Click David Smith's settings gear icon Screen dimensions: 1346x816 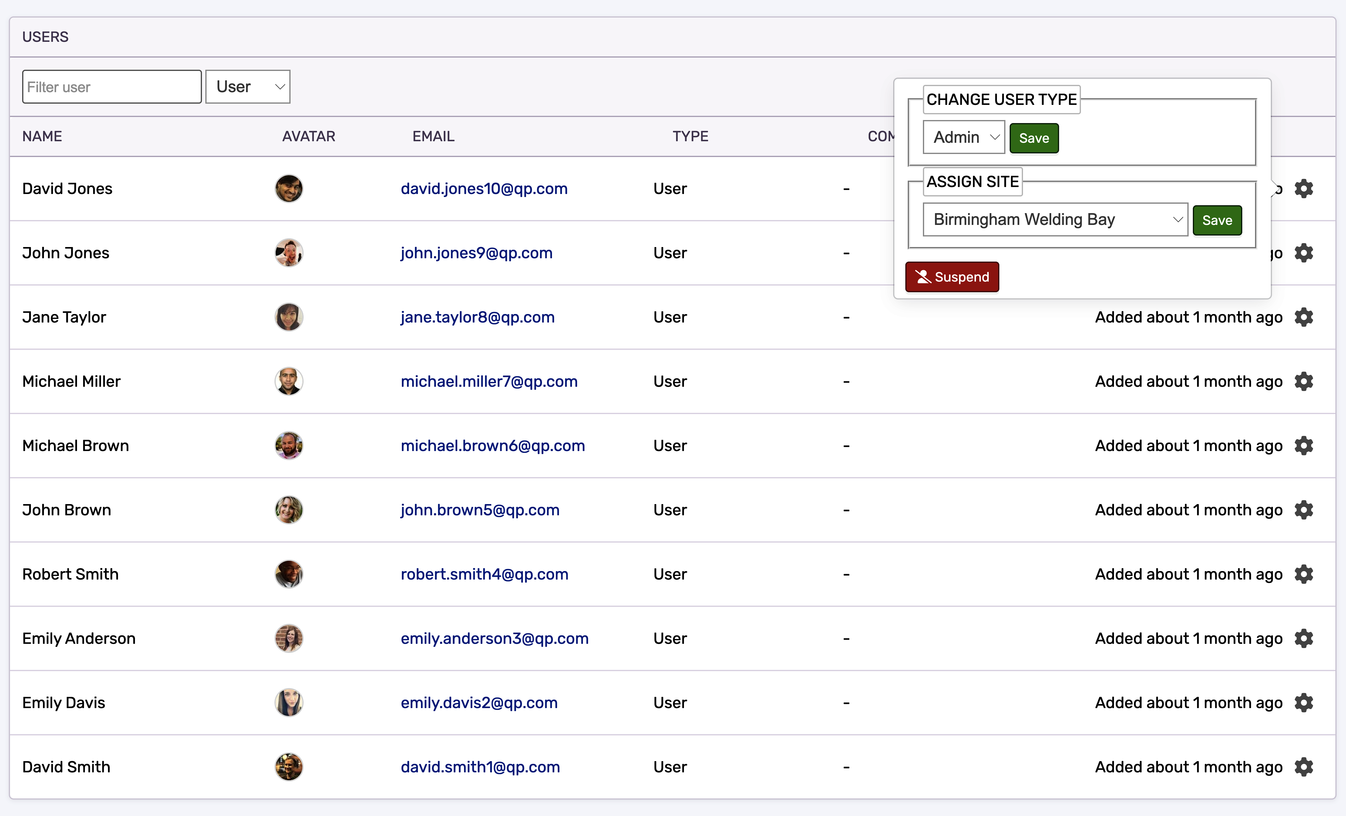(x=1304, y=766)
